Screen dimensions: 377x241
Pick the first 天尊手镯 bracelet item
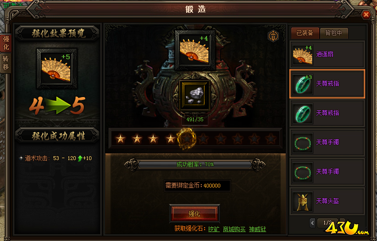tap(327, 142)
